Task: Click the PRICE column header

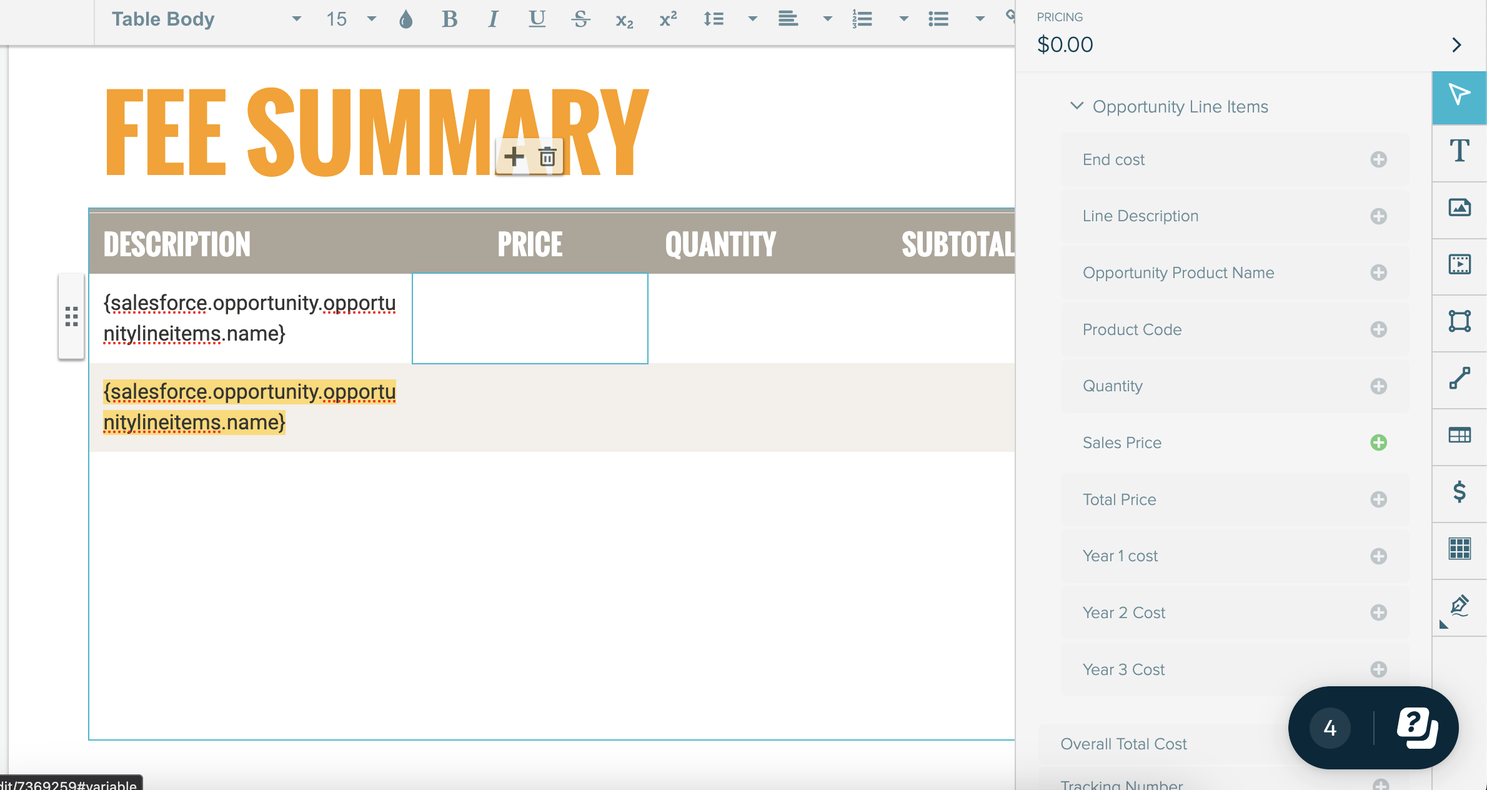Action: pos(530,244)
